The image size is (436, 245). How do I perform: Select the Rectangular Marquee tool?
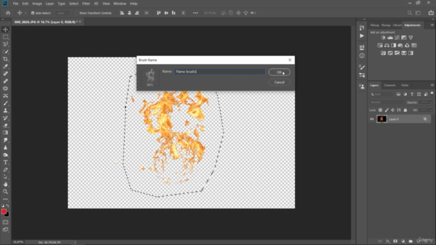click(x=5, y=37)
